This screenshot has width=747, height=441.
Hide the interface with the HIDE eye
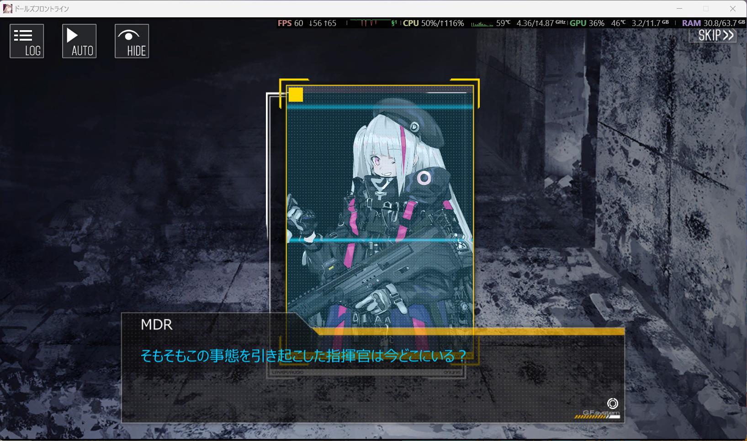click(132, 41)
